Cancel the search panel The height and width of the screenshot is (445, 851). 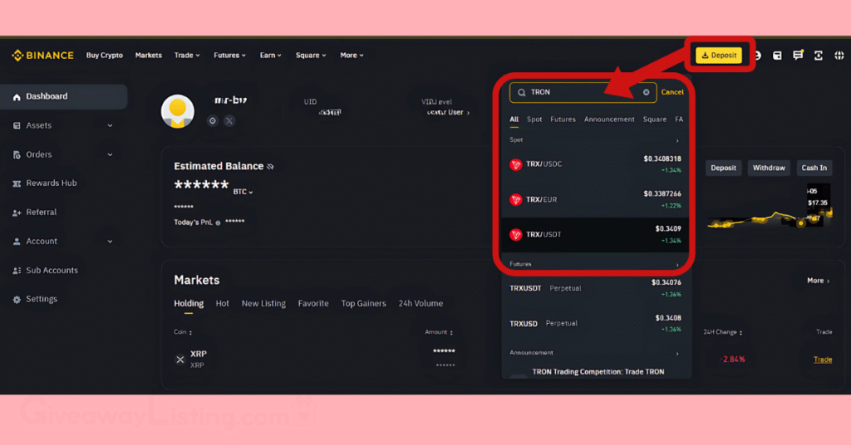pyautogui.click(x=671, y=92)
